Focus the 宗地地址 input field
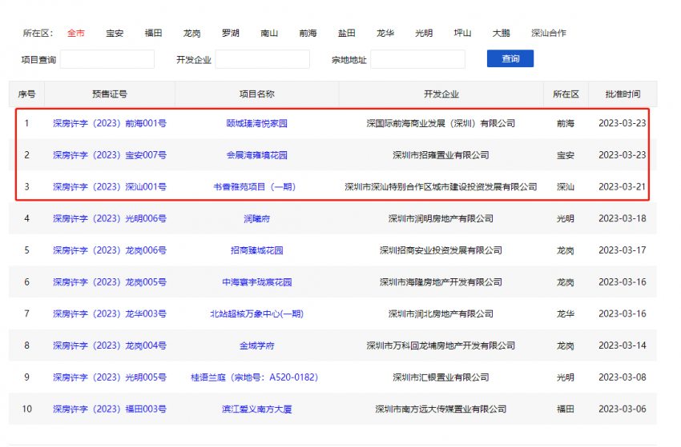 pyautogui.click(x=417, y=59)
